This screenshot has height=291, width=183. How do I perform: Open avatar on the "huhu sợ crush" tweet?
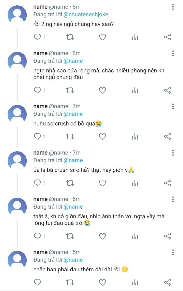click(x=17, y=114)
